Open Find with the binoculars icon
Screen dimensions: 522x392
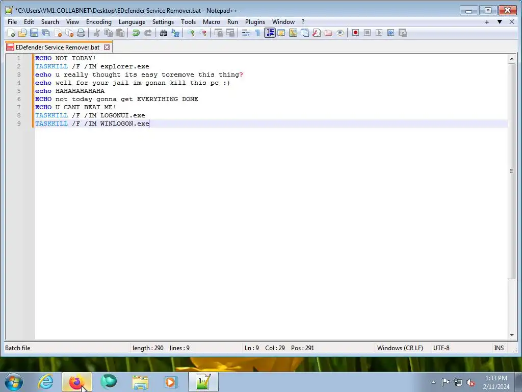(163, 33)
